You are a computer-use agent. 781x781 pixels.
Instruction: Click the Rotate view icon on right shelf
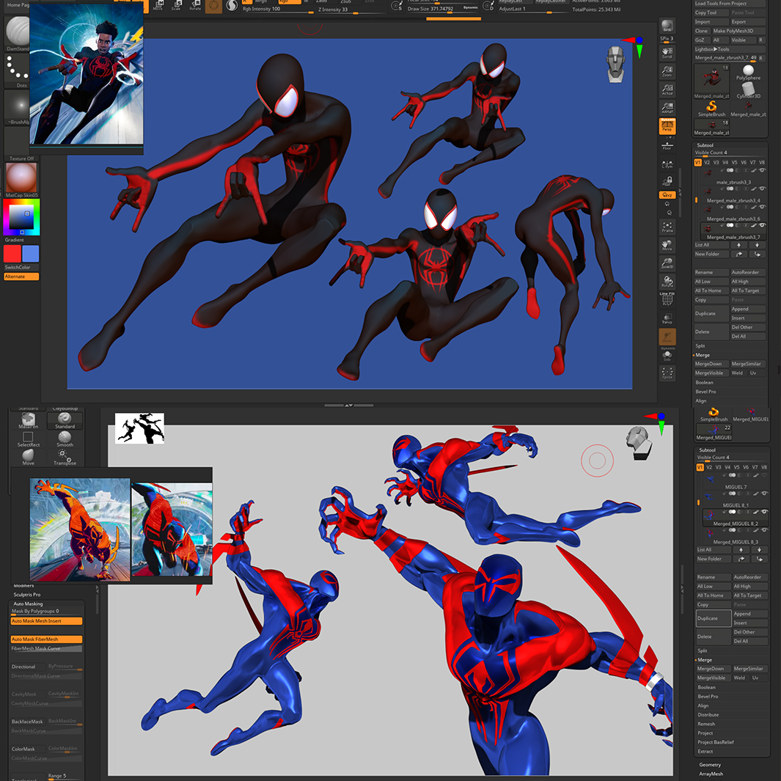(667, 282)
